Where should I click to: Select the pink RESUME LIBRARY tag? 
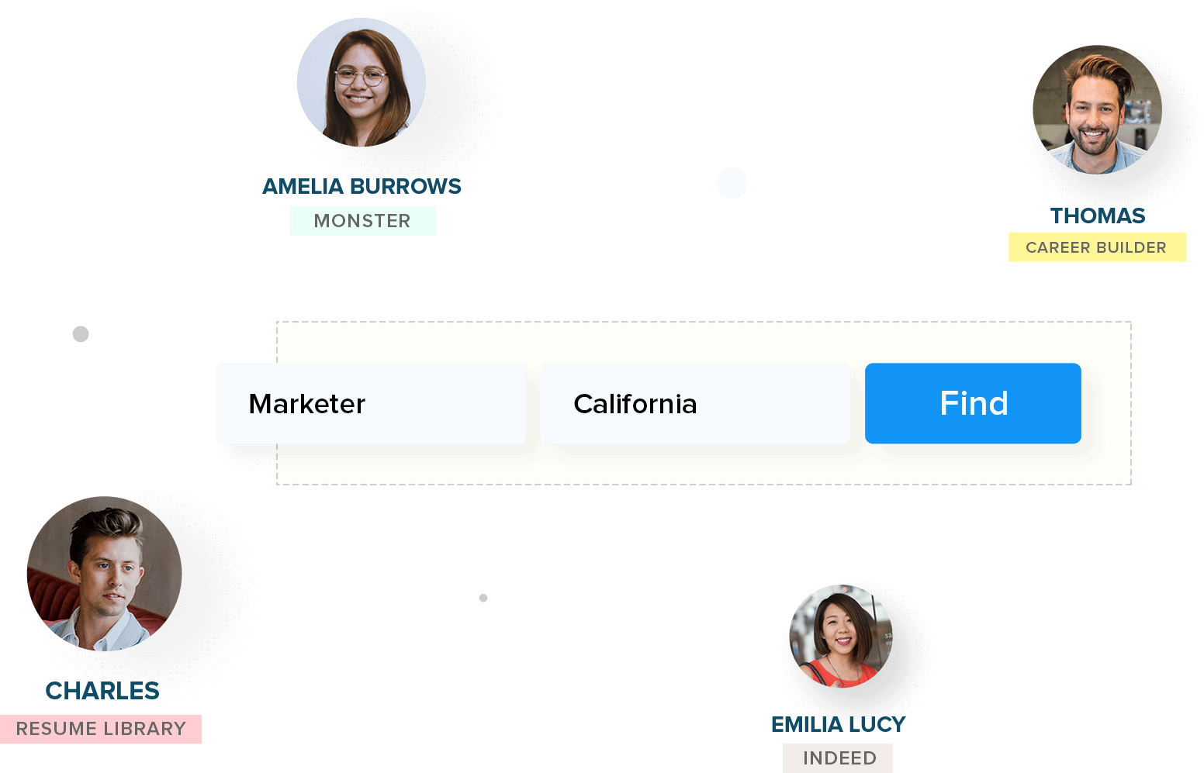(x=101, y=729)
